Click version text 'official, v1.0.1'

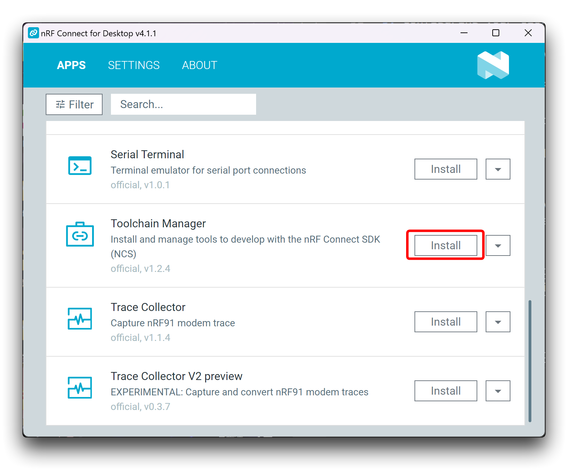point(140,185)
